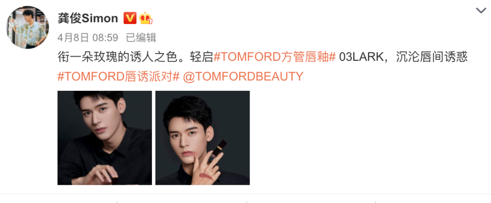This screenshot has width=491, height=203.
Task: Click the 轻启 text before the hashtag
Action: (x=201, y=57)
